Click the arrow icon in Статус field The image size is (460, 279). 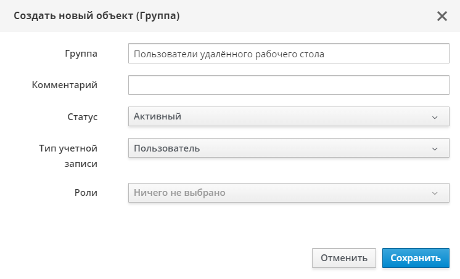435,117
